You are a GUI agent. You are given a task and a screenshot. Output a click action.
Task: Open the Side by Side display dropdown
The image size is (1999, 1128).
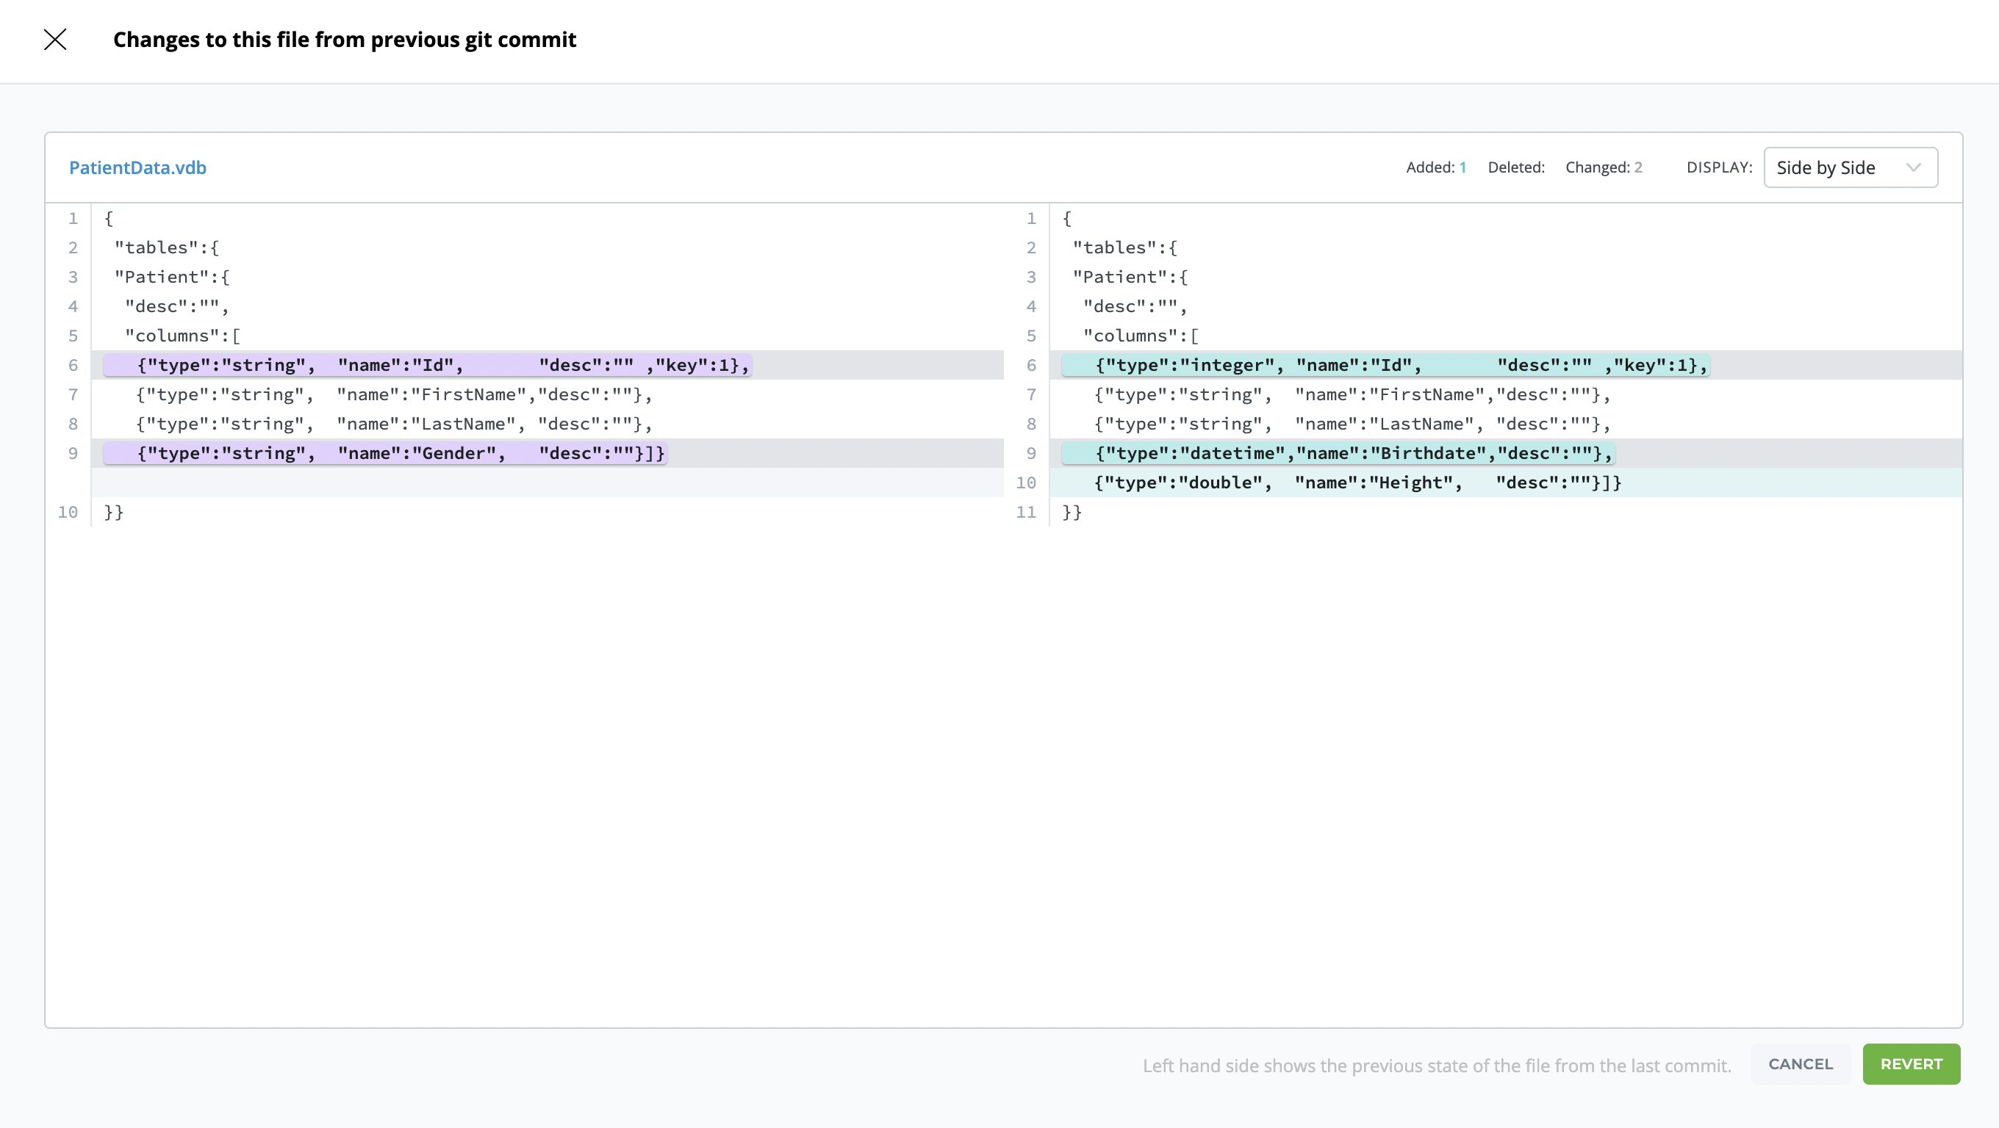pos(1849,167)
